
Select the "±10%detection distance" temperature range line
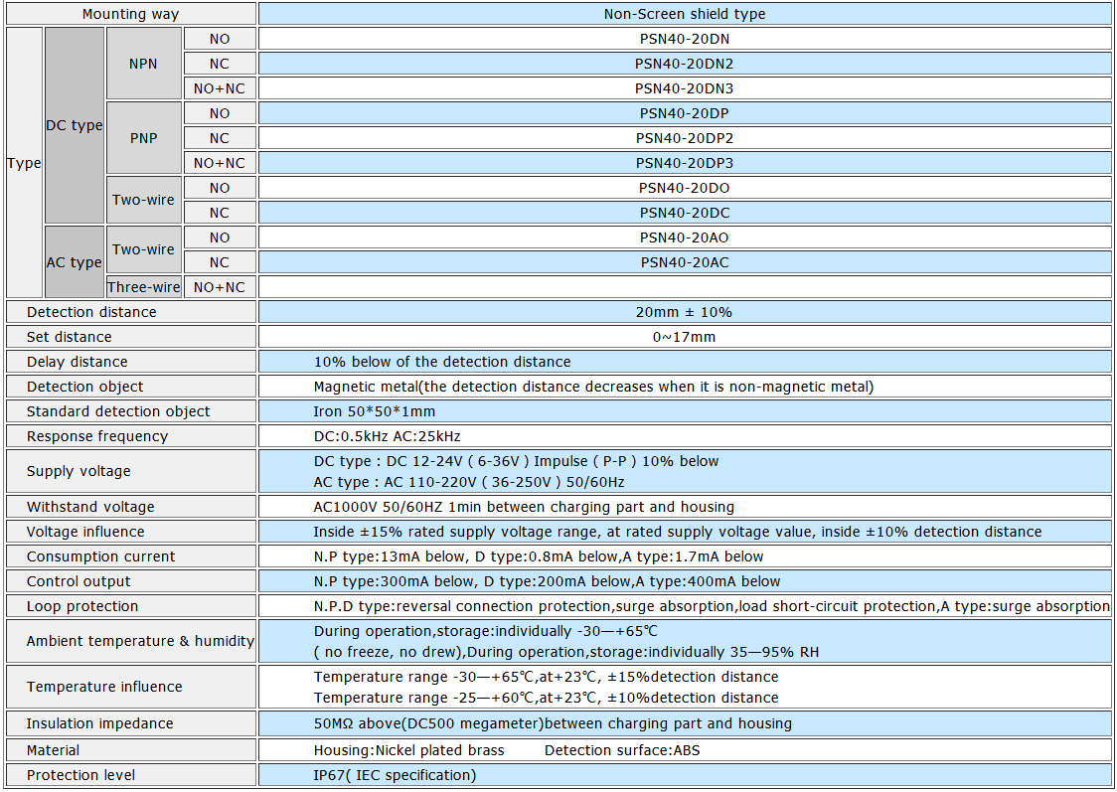click(x=547, y=698)
